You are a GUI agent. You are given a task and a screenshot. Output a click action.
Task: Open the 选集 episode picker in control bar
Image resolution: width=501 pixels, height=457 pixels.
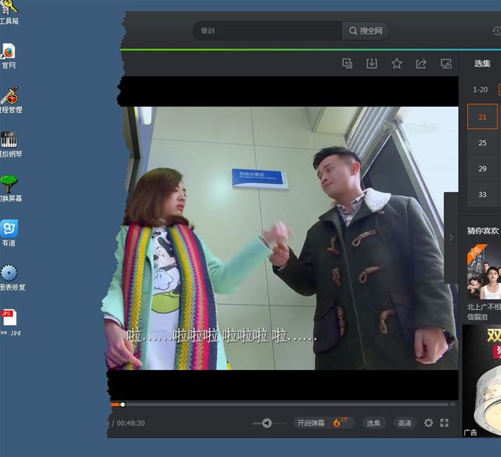click(373, 423)
